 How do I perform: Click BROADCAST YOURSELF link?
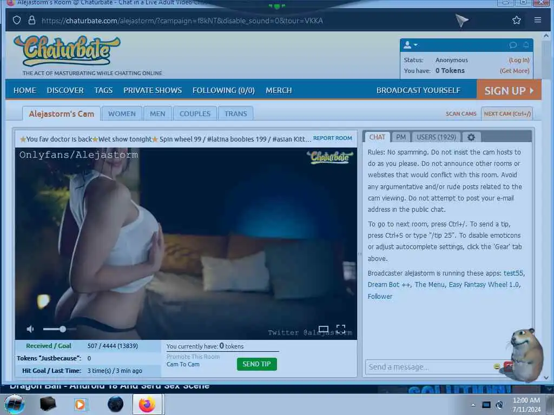(418, 90)
